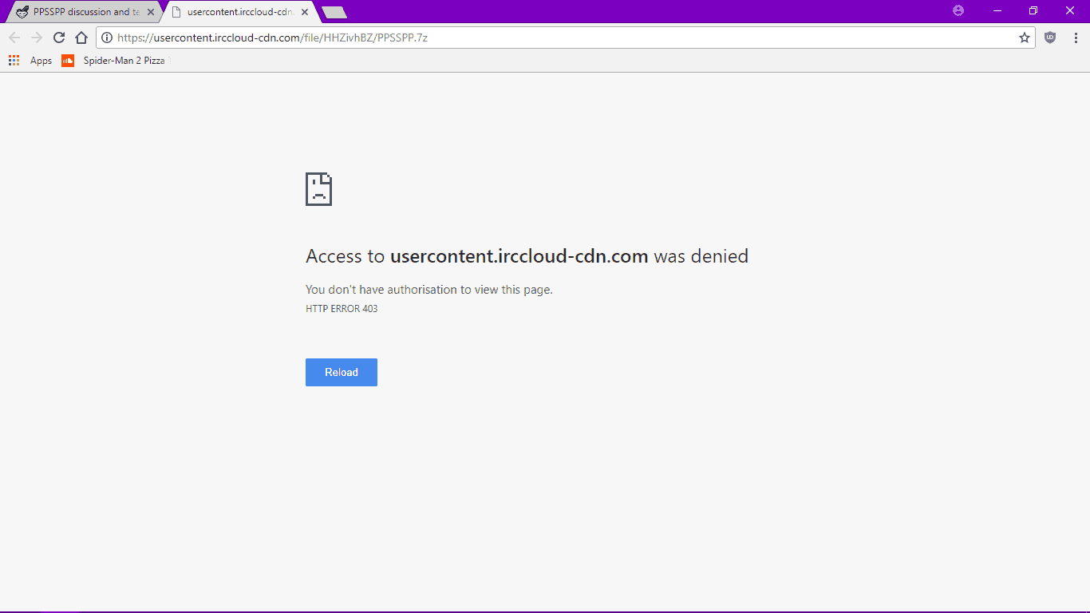This screenshot has width=1090, height=613.
Task: Open the Spider-Man 2 Pizza bookmark
Action: [x=114, y=61]
